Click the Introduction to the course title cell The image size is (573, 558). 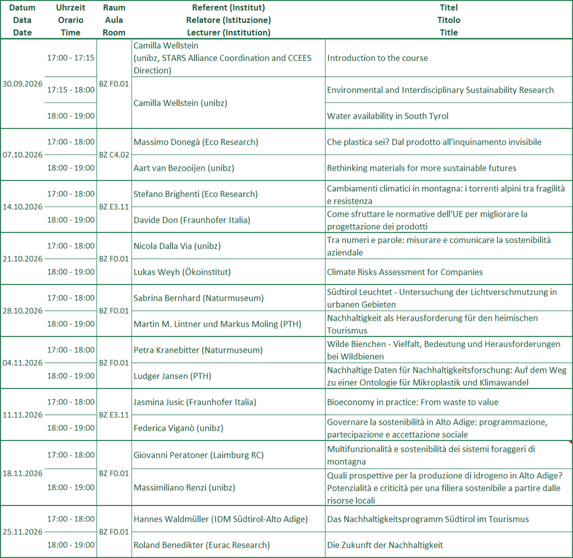448,58
